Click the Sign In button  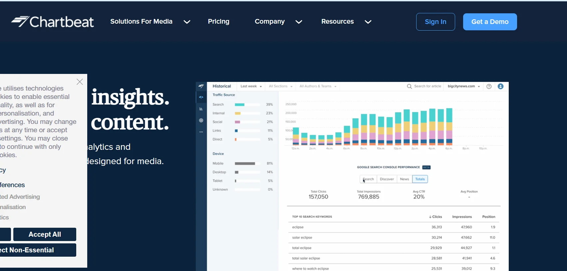[x=435, y=22]
